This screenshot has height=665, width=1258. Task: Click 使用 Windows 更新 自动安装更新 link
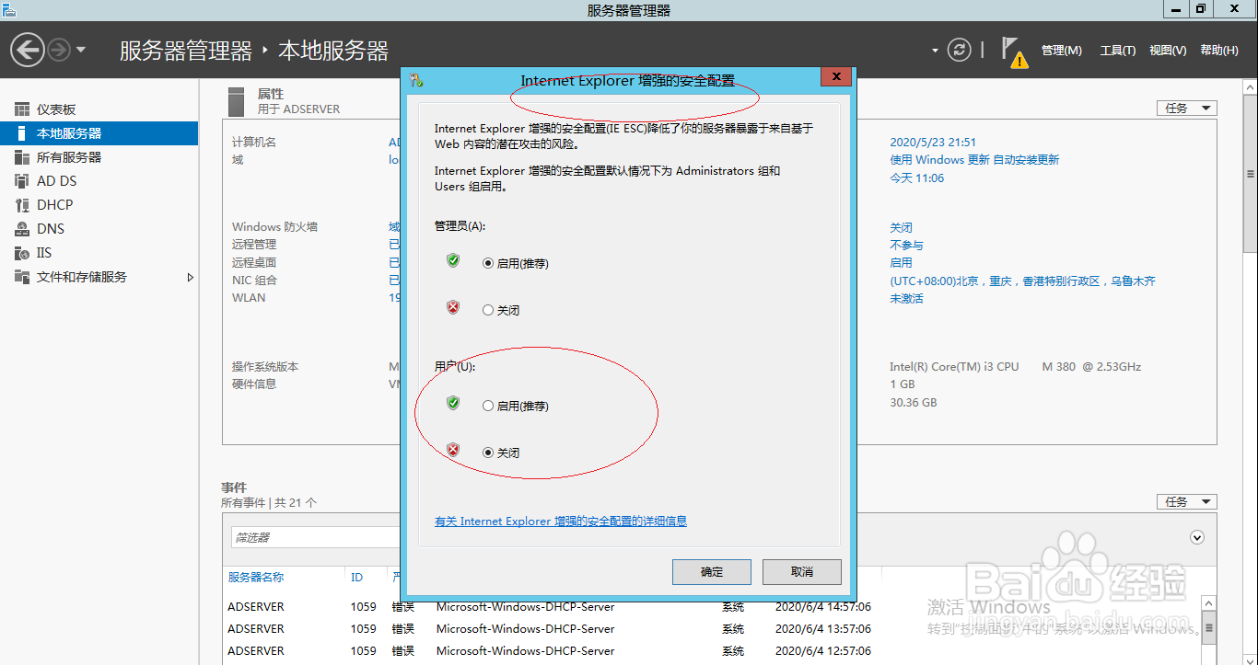(x=974, y=160)
